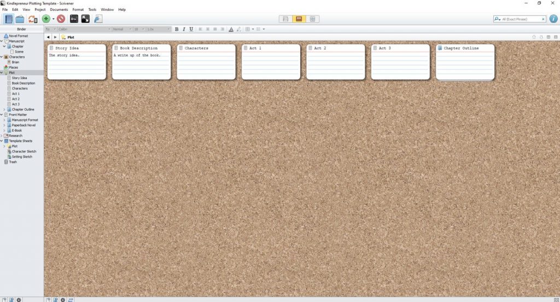Open the View menu

click(x=26, y=10)
